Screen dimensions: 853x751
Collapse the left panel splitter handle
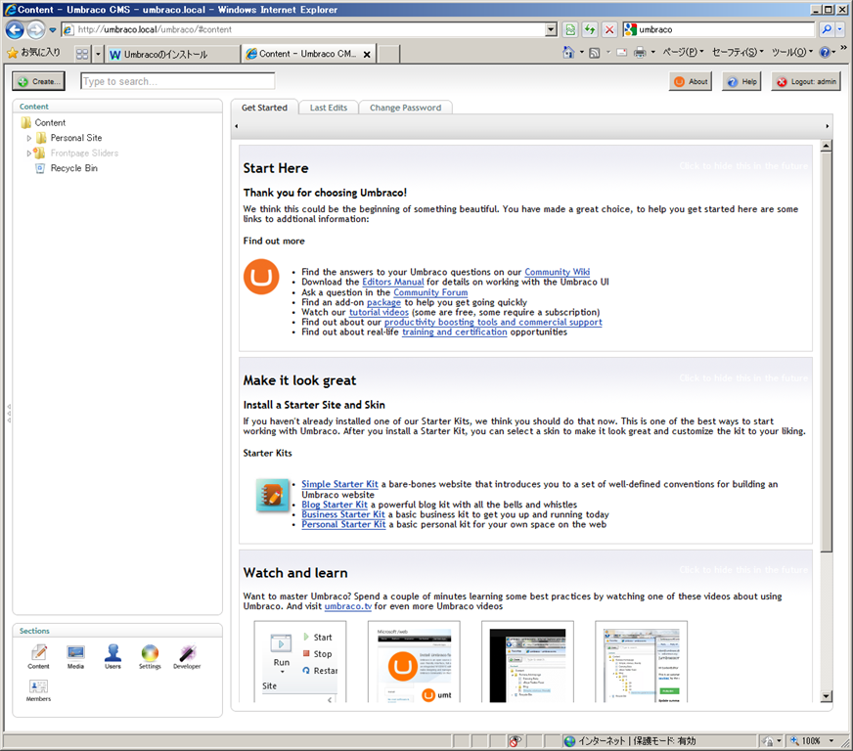pyautogui.click(x=8, y=414)
